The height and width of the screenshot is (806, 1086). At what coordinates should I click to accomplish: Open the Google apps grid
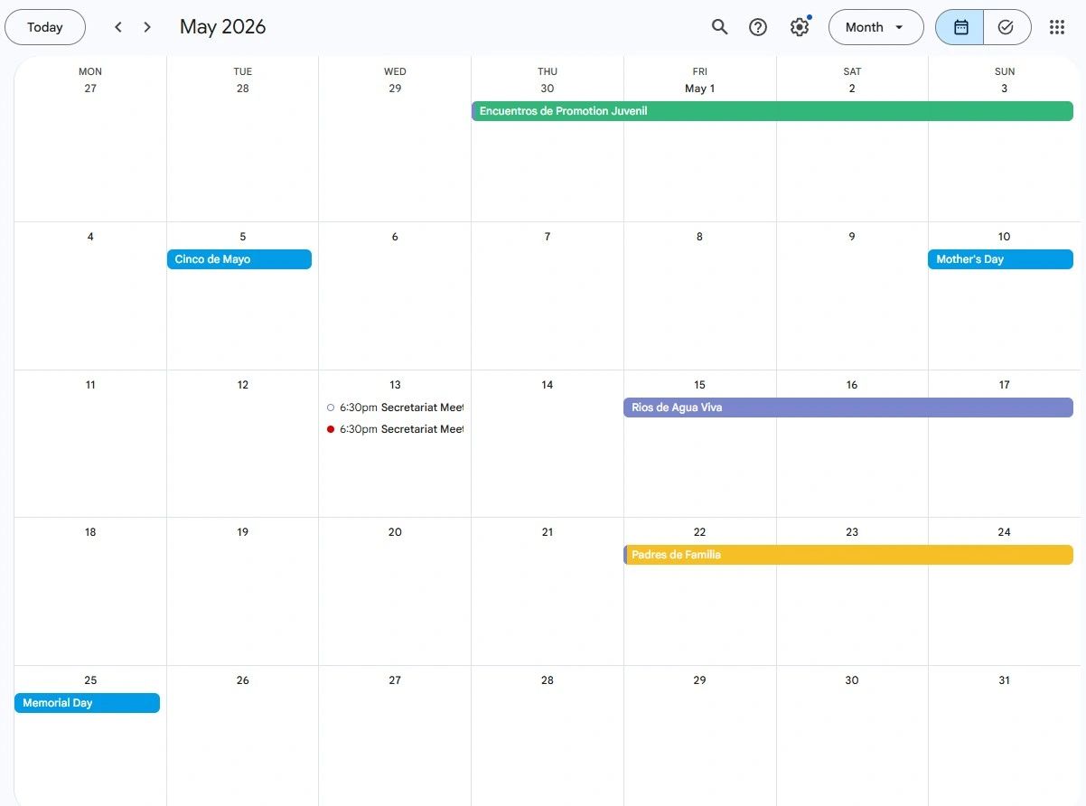coord(1057,27)
